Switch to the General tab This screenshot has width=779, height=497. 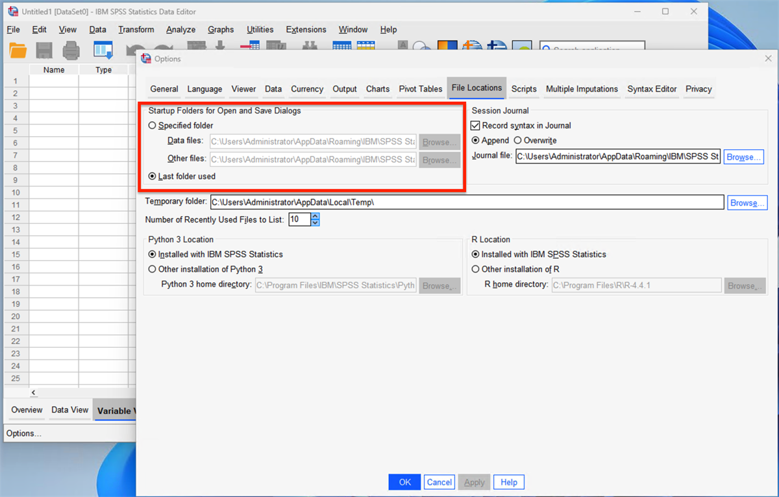click(164, 89)
